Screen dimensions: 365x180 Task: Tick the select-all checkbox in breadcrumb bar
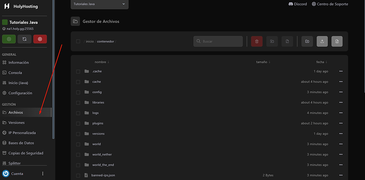point(78,41)
